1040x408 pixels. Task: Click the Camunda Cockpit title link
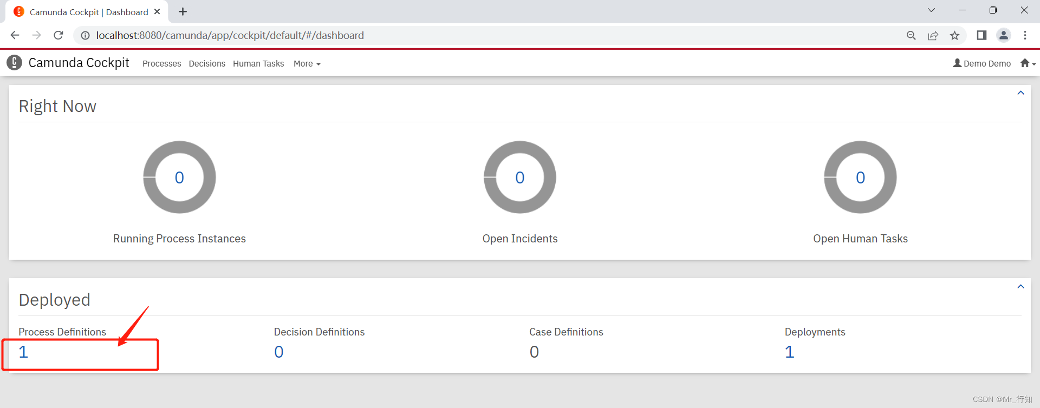(x=79, y=63)
